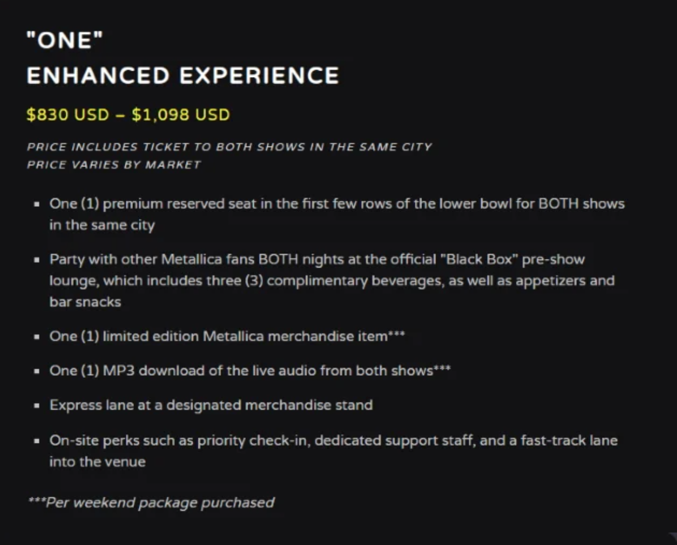Click the bullet beside premium reserved seat

[36, 205]
